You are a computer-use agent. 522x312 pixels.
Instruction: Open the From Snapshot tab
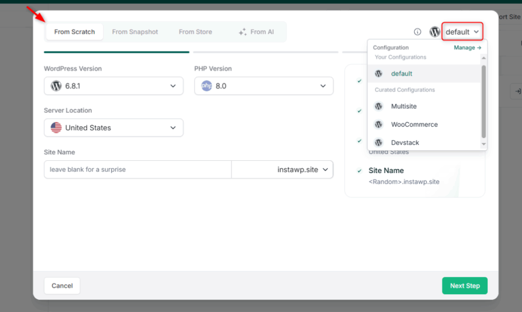[x=135, y=32]
